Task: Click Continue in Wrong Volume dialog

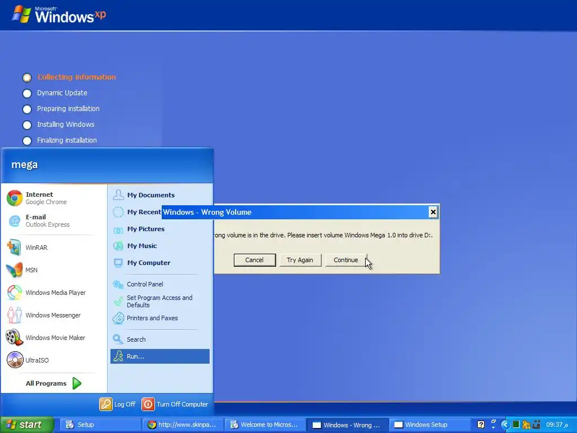Action: 345,260
